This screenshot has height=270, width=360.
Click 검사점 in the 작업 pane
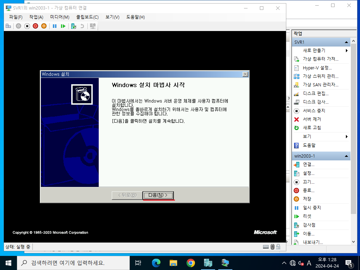pos(309,225)
